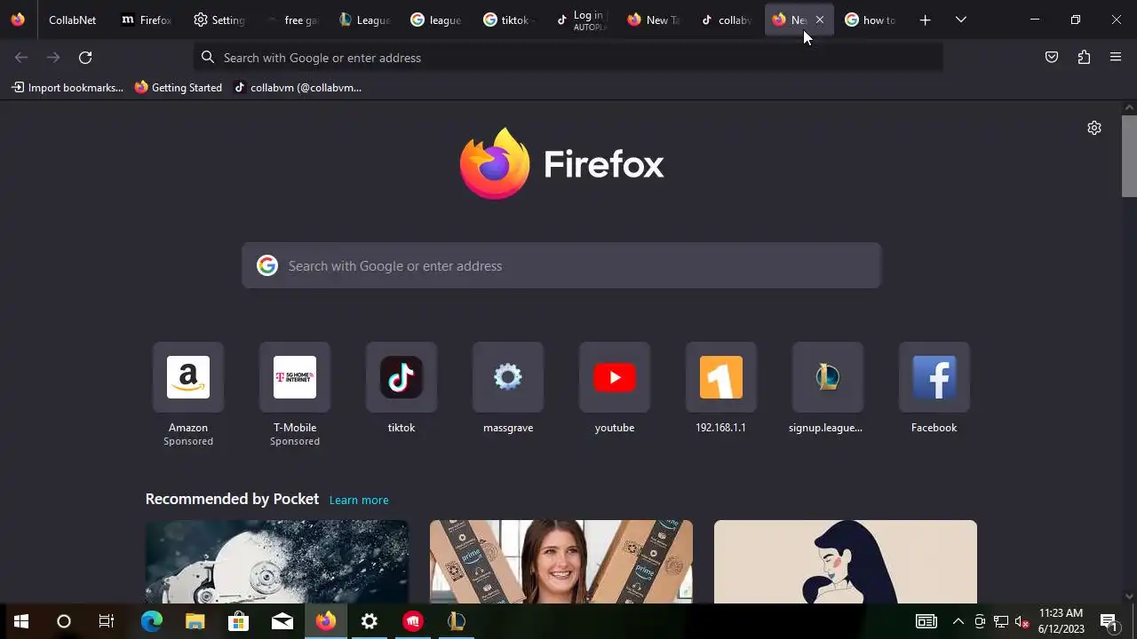
Task: Open Task View on taskbar
Action: [107, 621]
